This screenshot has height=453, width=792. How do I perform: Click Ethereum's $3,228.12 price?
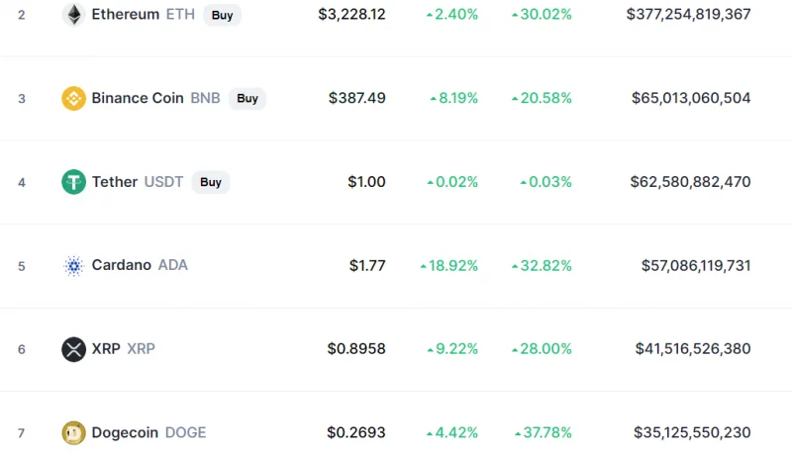[352, 15]
